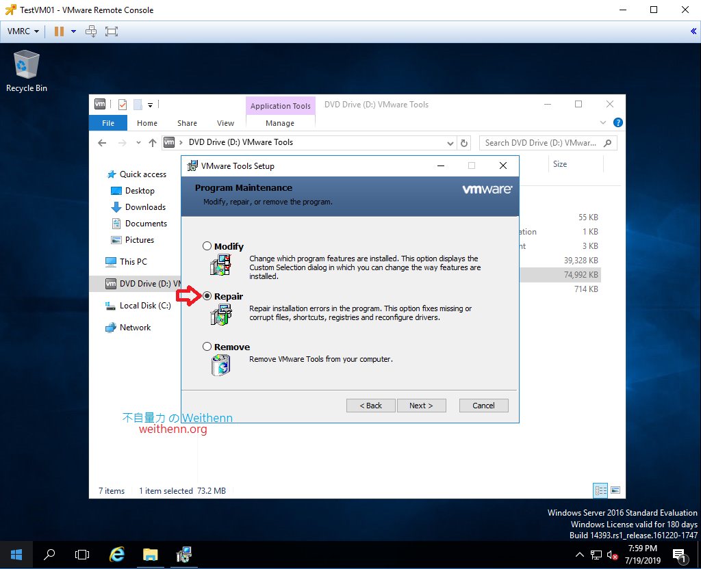Choose the Remove radio button
The image size is (701, 569).
[x=207, y=346]
